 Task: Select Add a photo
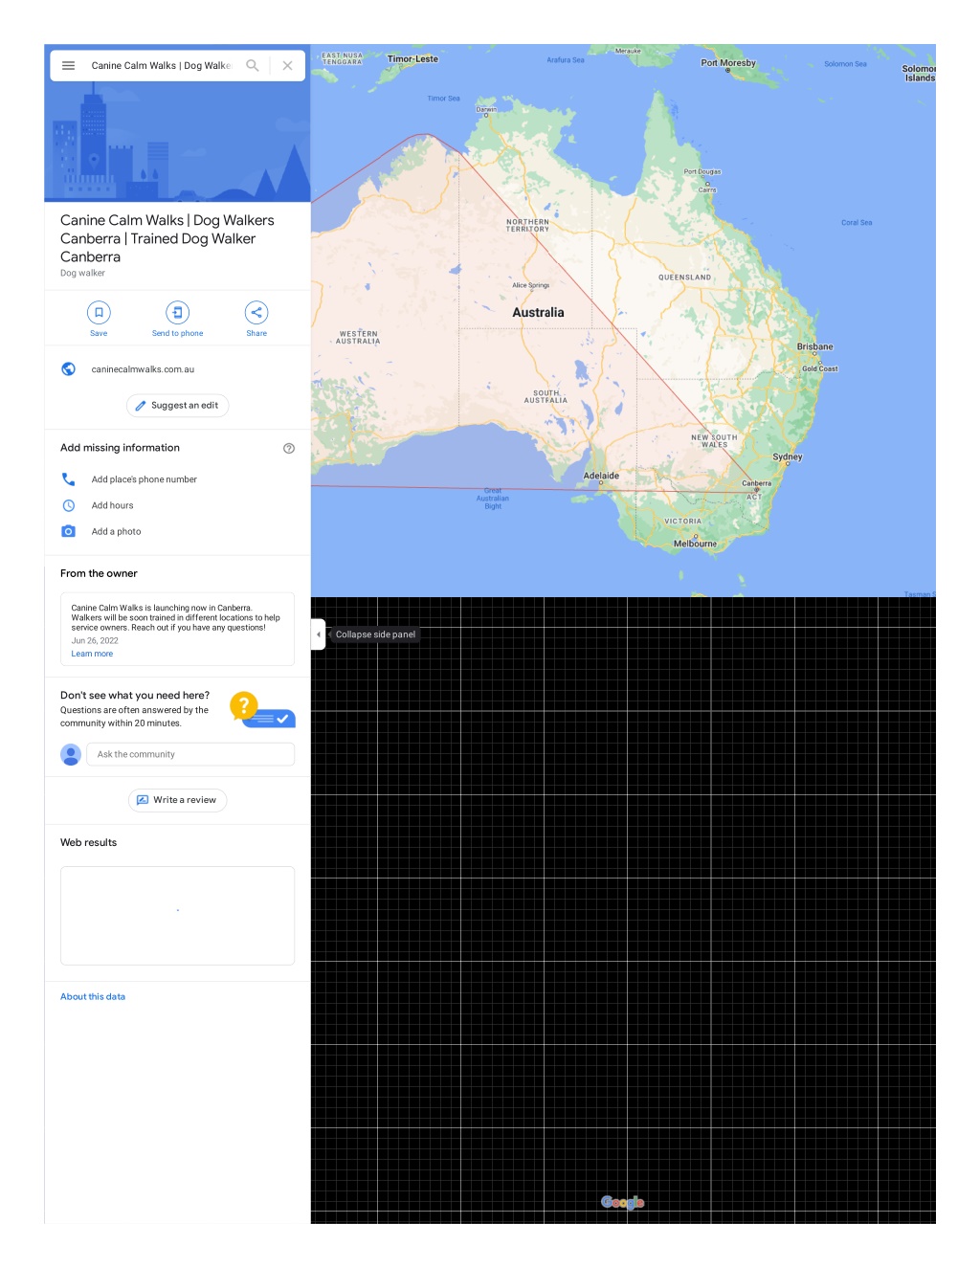[x=116, y=531]
